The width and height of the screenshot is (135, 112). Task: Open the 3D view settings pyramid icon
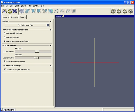click(4, 11)
